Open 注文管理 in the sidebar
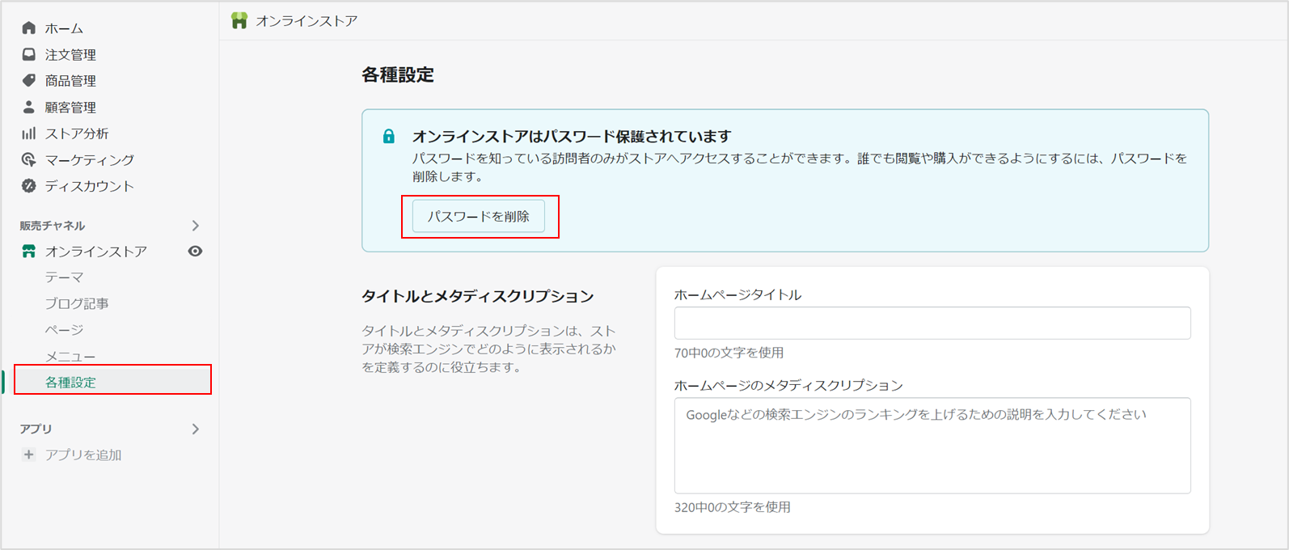This screenshot has width=1289, height=550. (70, 54)
